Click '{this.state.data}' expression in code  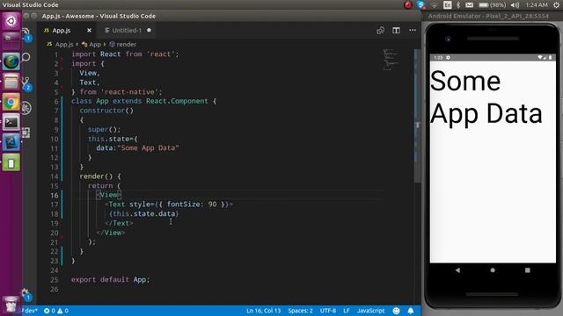pos(143,214)
